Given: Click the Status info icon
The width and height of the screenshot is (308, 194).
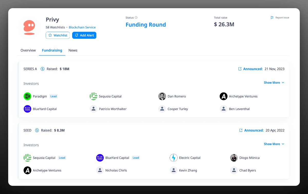Looking at the screenshot, I should (x=136, y=18).
